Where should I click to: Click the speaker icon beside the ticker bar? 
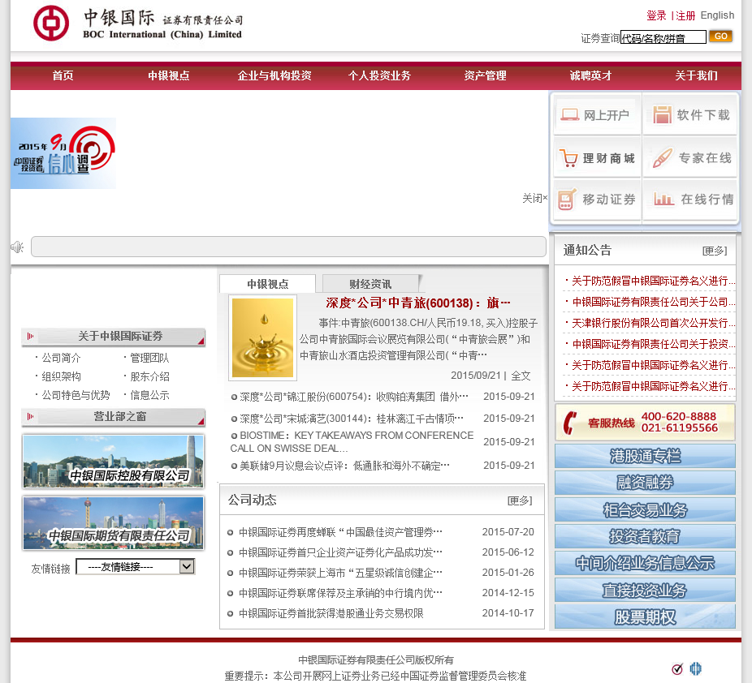point(17,247)
